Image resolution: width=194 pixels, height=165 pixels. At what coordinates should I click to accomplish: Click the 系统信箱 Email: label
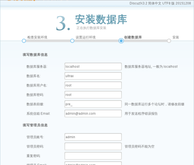tap(38, 113)
